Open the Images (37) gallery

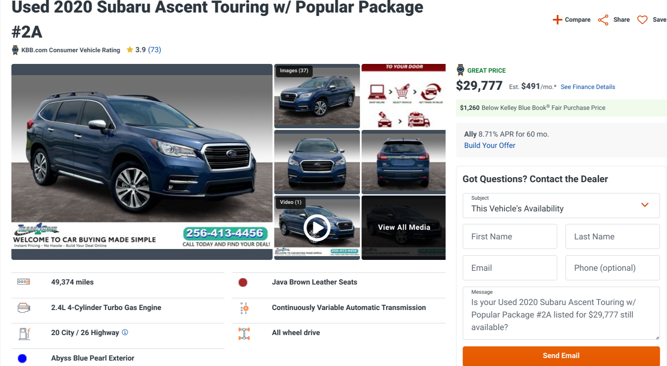point(294,71)
